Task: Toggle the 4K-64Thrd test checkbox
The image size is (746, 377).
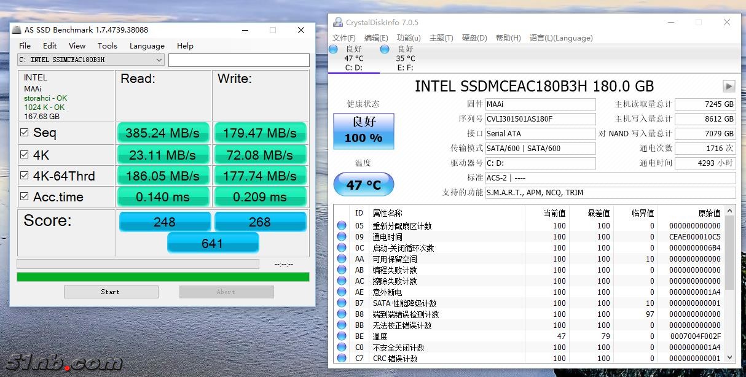Action: click(x=25, y=176)
